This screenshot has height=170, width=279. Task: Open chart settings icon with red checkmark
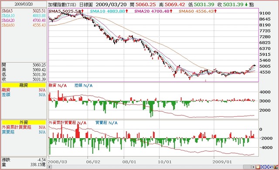pos(276,167)
